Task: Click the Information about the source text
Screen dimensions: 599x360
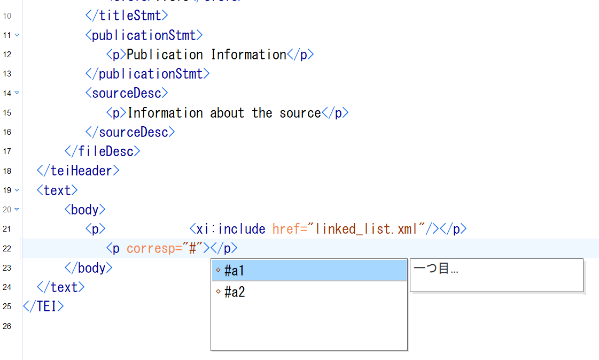Action: [224, 113]
